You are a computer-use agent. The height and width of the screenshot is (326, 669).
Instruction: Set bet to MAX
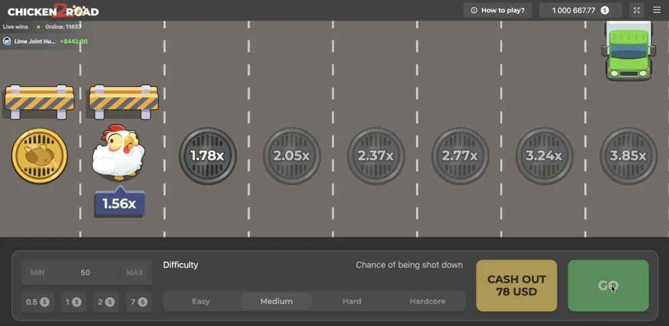click(x=134, y=272)
